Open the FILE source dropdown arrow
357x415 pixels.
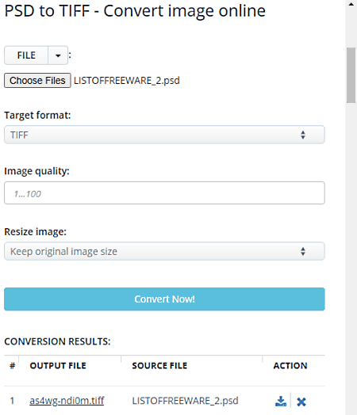pyautogui.click(x=58, y=55)
